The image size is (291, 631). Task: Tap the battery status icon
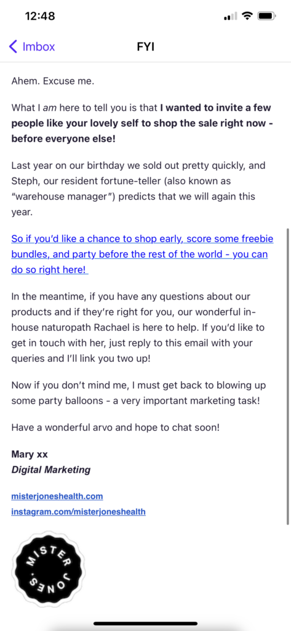[x=266, y=16]
